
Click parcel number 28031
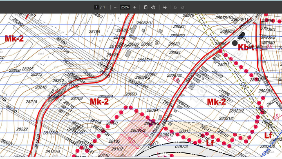click(x=224, y=64)
